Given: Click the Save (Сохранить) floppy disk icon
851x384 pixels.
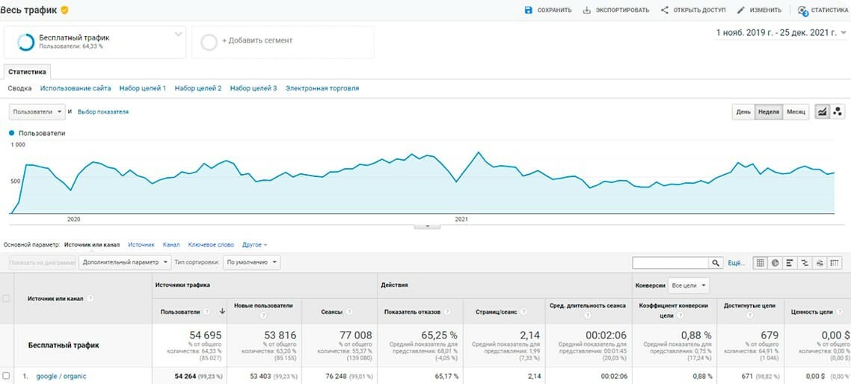Looking at the screenshot, I should 529,10.
